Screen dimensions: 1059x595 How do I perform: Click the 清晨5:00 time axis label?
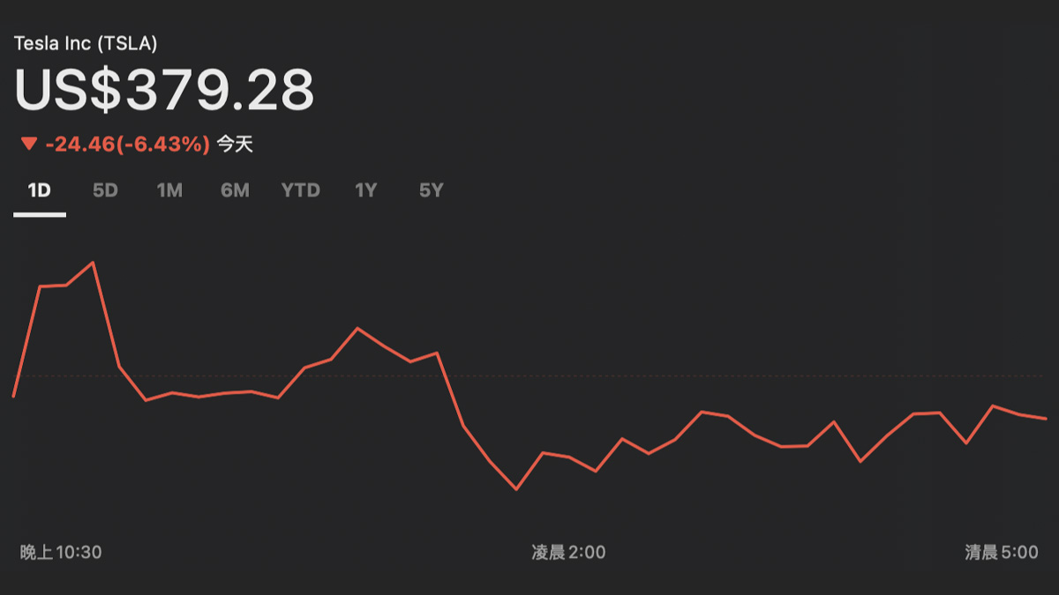tap(1001, 553)
